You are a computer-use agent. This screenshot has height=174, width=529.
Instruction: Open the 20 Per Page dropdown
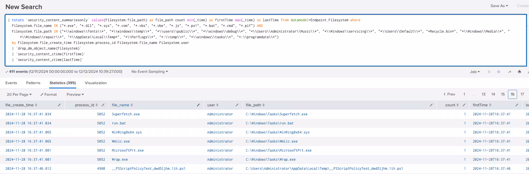coord(19,95)
